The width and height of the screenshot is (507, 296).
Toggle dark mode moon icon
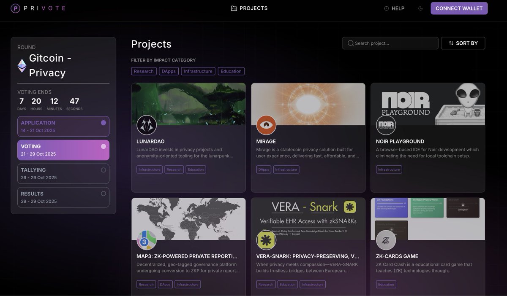coord(420,8)
